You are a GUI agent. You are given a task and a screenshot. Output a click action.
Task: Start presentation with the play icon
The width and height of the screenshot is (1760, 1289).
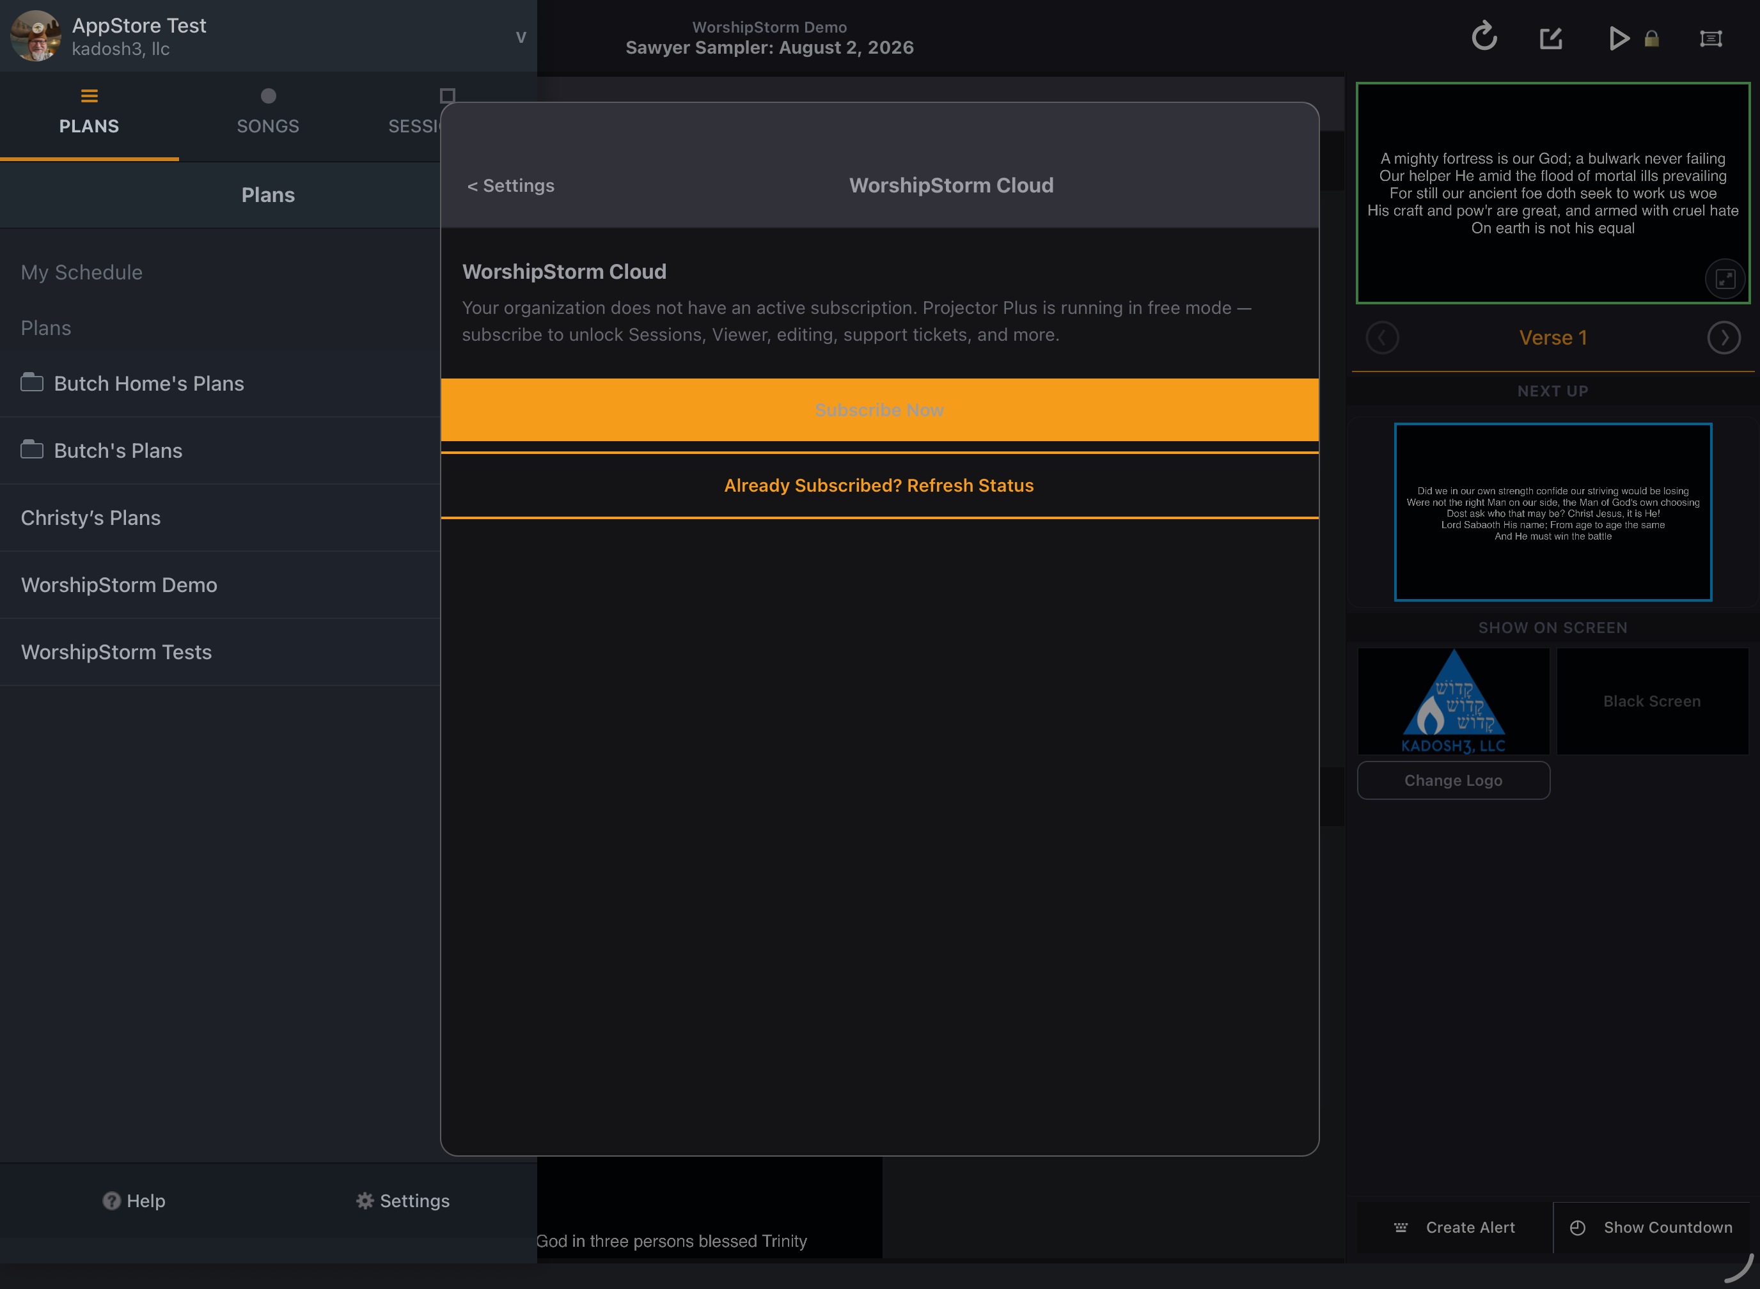click(1618, 38)
